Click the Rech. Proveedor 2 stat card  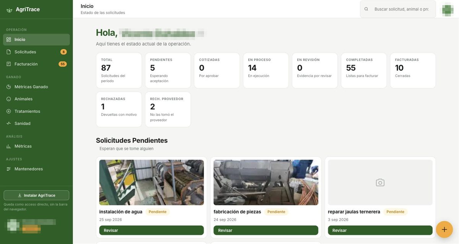click(168, 110)
